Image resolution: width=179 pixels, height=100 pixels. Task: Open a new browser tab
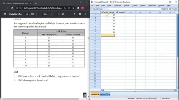[x=36, y=3]
